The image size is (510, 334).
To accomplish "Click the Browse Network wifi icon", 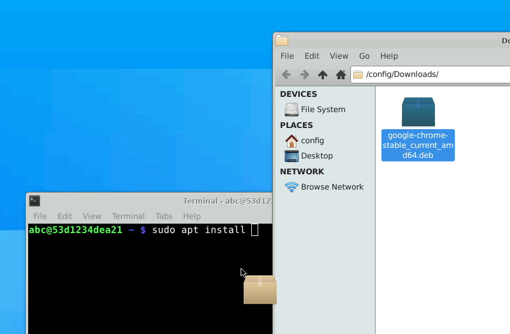I will tap(292, 187).
